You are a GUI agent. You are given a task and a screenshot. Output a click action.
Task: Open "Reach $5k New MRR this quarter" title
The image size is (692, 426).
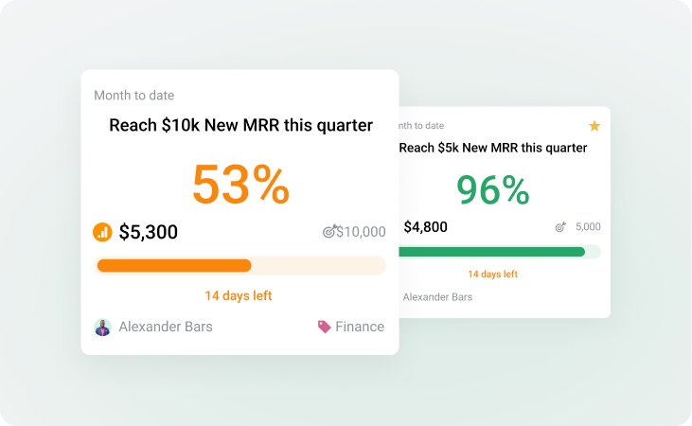(493, 148)
